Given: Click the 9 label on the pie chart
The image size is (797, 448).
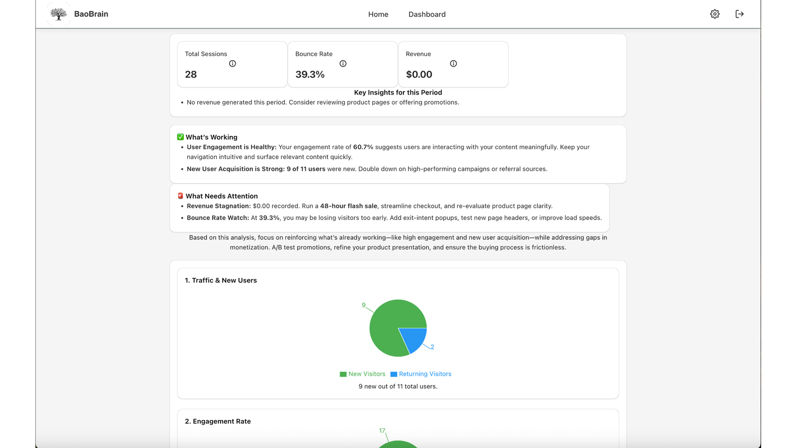Looking at the screenshot, I should click(363, 304).
